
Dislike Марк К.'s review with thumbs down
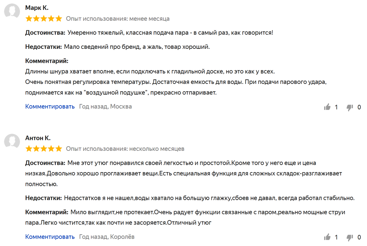click(x=350, y=107)
